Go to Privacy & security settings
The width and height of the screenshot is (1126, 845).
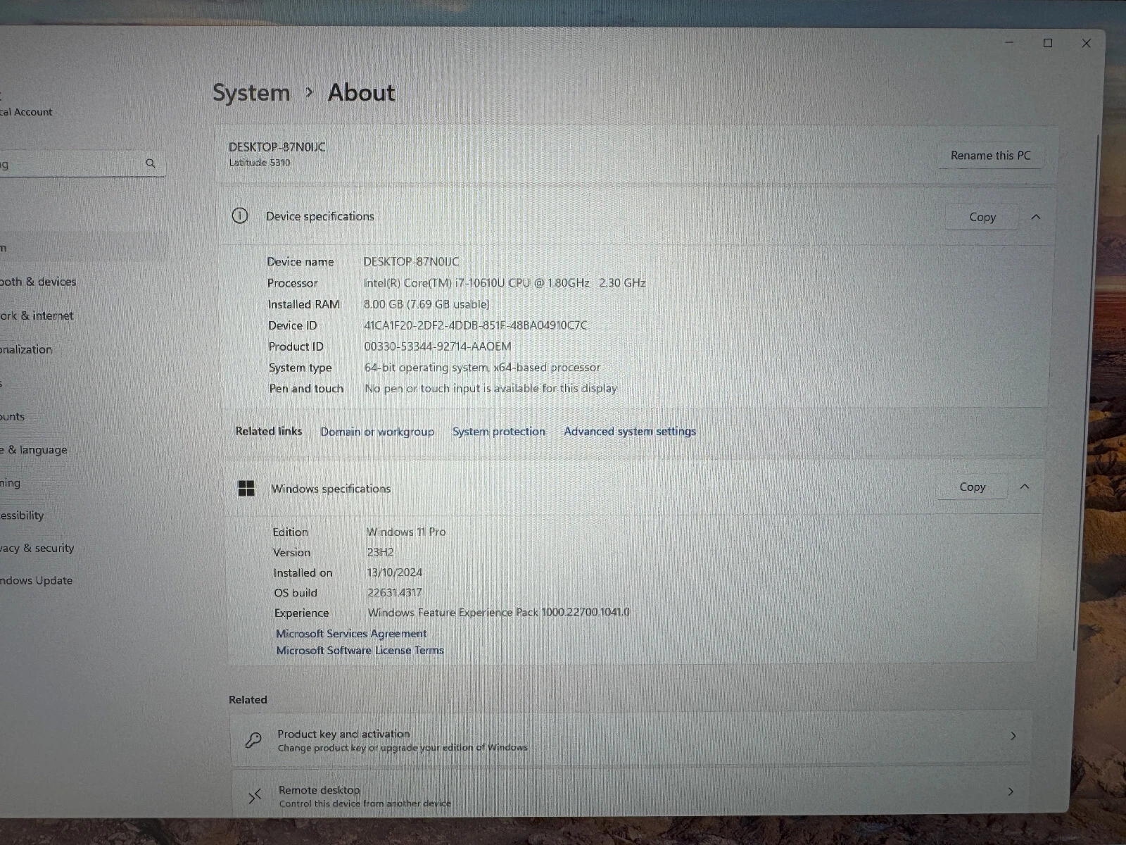37,548
